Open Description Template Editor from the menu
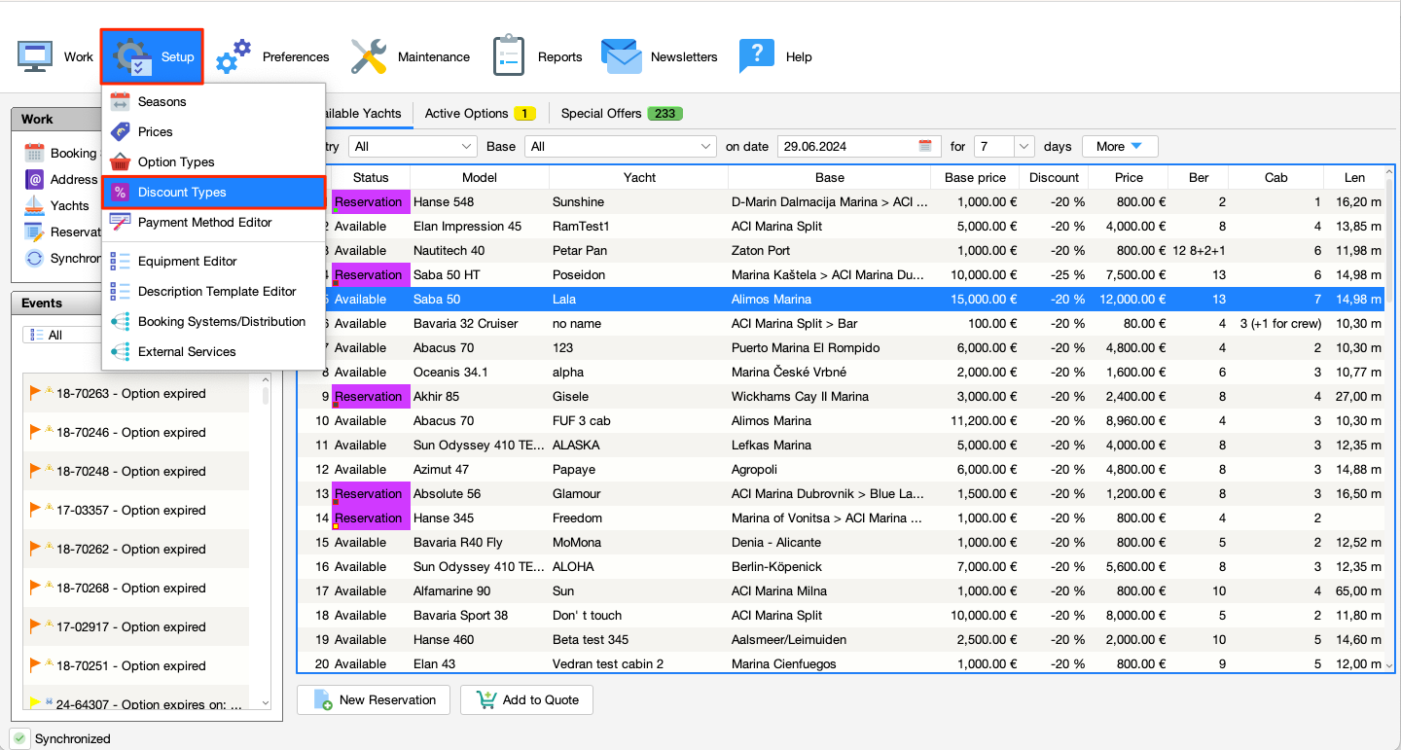Image resolution: width=1401 pixels, height=750 pixels. coord(213,291)
